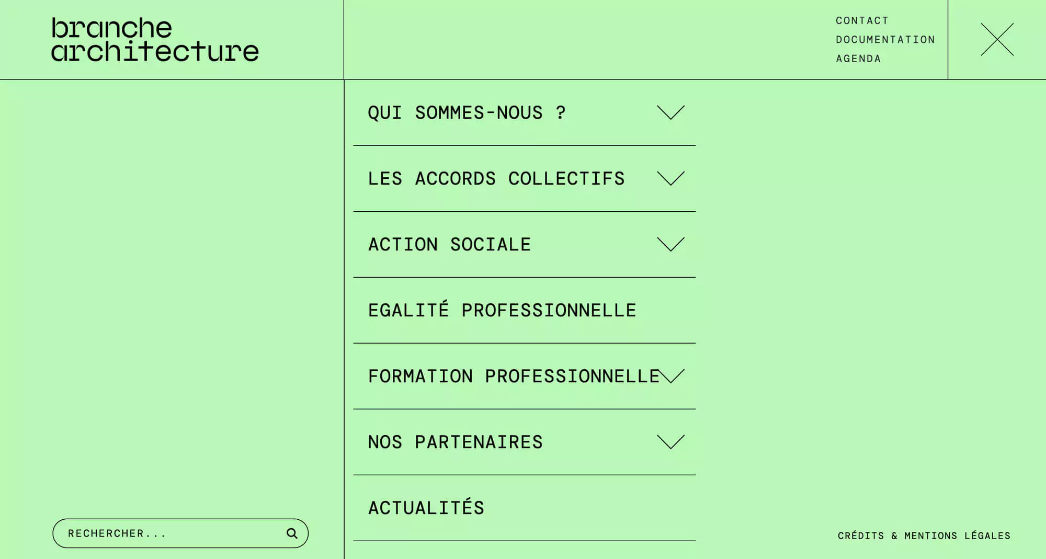
Task: Expand the NOS PARTENAIRES chevron
Action: pos(671,442)
